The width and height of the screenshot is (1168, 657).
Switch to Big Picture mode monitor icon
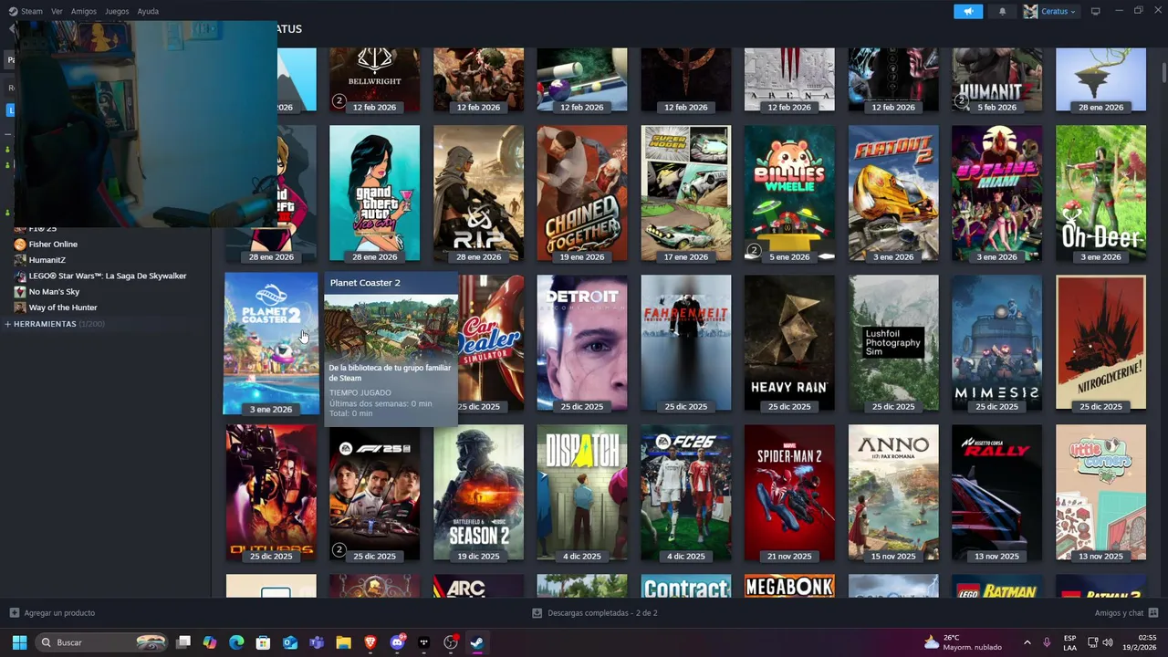click(x=1096, y=11)
